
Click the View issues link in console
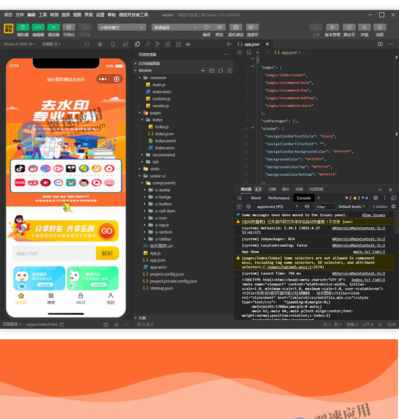click(x=373, y=215)
